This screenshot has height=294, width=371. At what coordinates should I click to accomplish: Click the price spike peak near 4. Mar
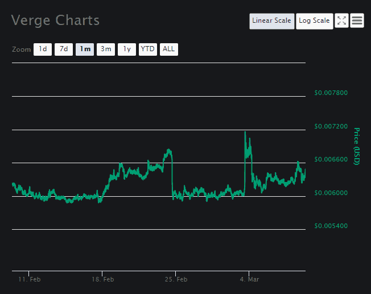click(x=245, y=132)
